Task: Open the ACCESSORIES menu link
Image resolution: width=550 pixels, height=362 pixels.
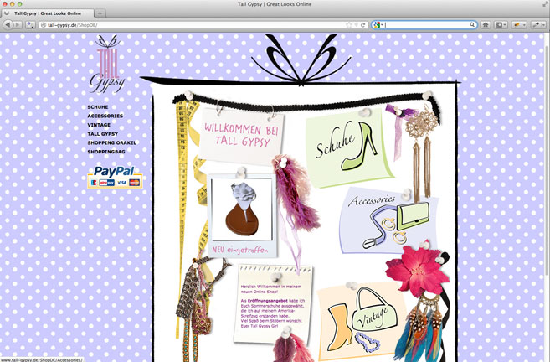Action: coord(105,116)
